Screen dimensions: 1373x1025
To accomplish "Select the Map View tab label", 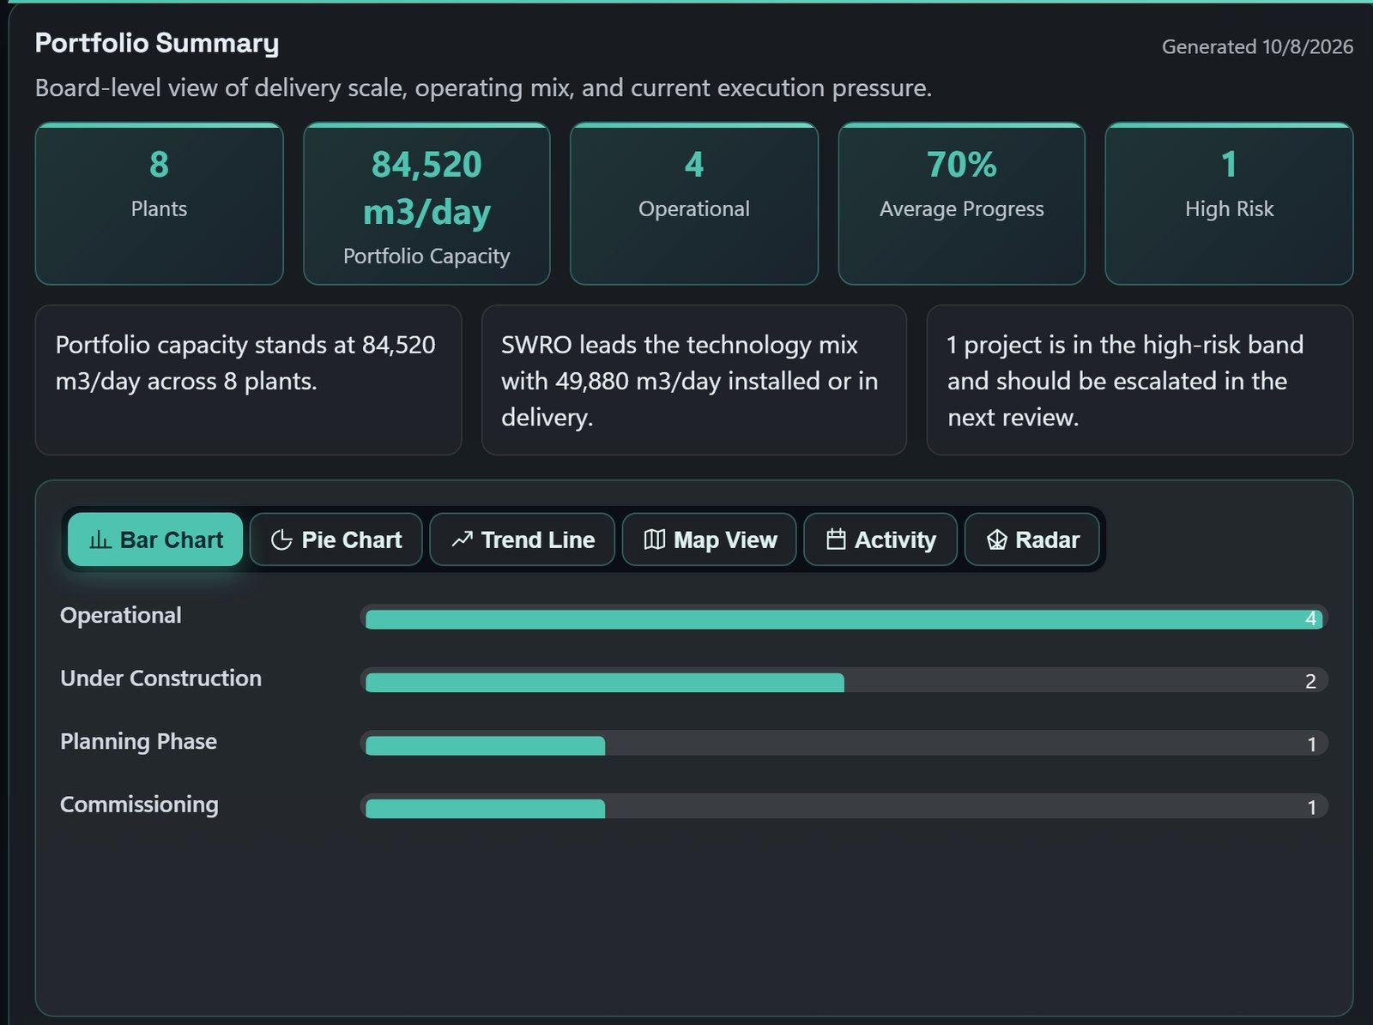I will tap(725, 540).
